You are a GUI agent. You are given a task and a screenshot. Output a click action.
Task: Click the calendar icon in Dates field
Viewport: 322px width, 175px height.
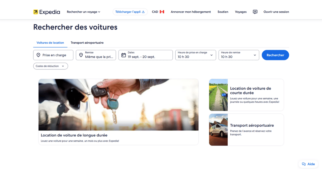(x=124, y=55)
